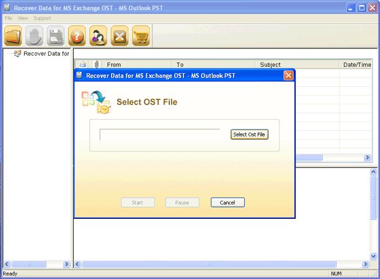Sort by the Subject column header

[298, 64]
